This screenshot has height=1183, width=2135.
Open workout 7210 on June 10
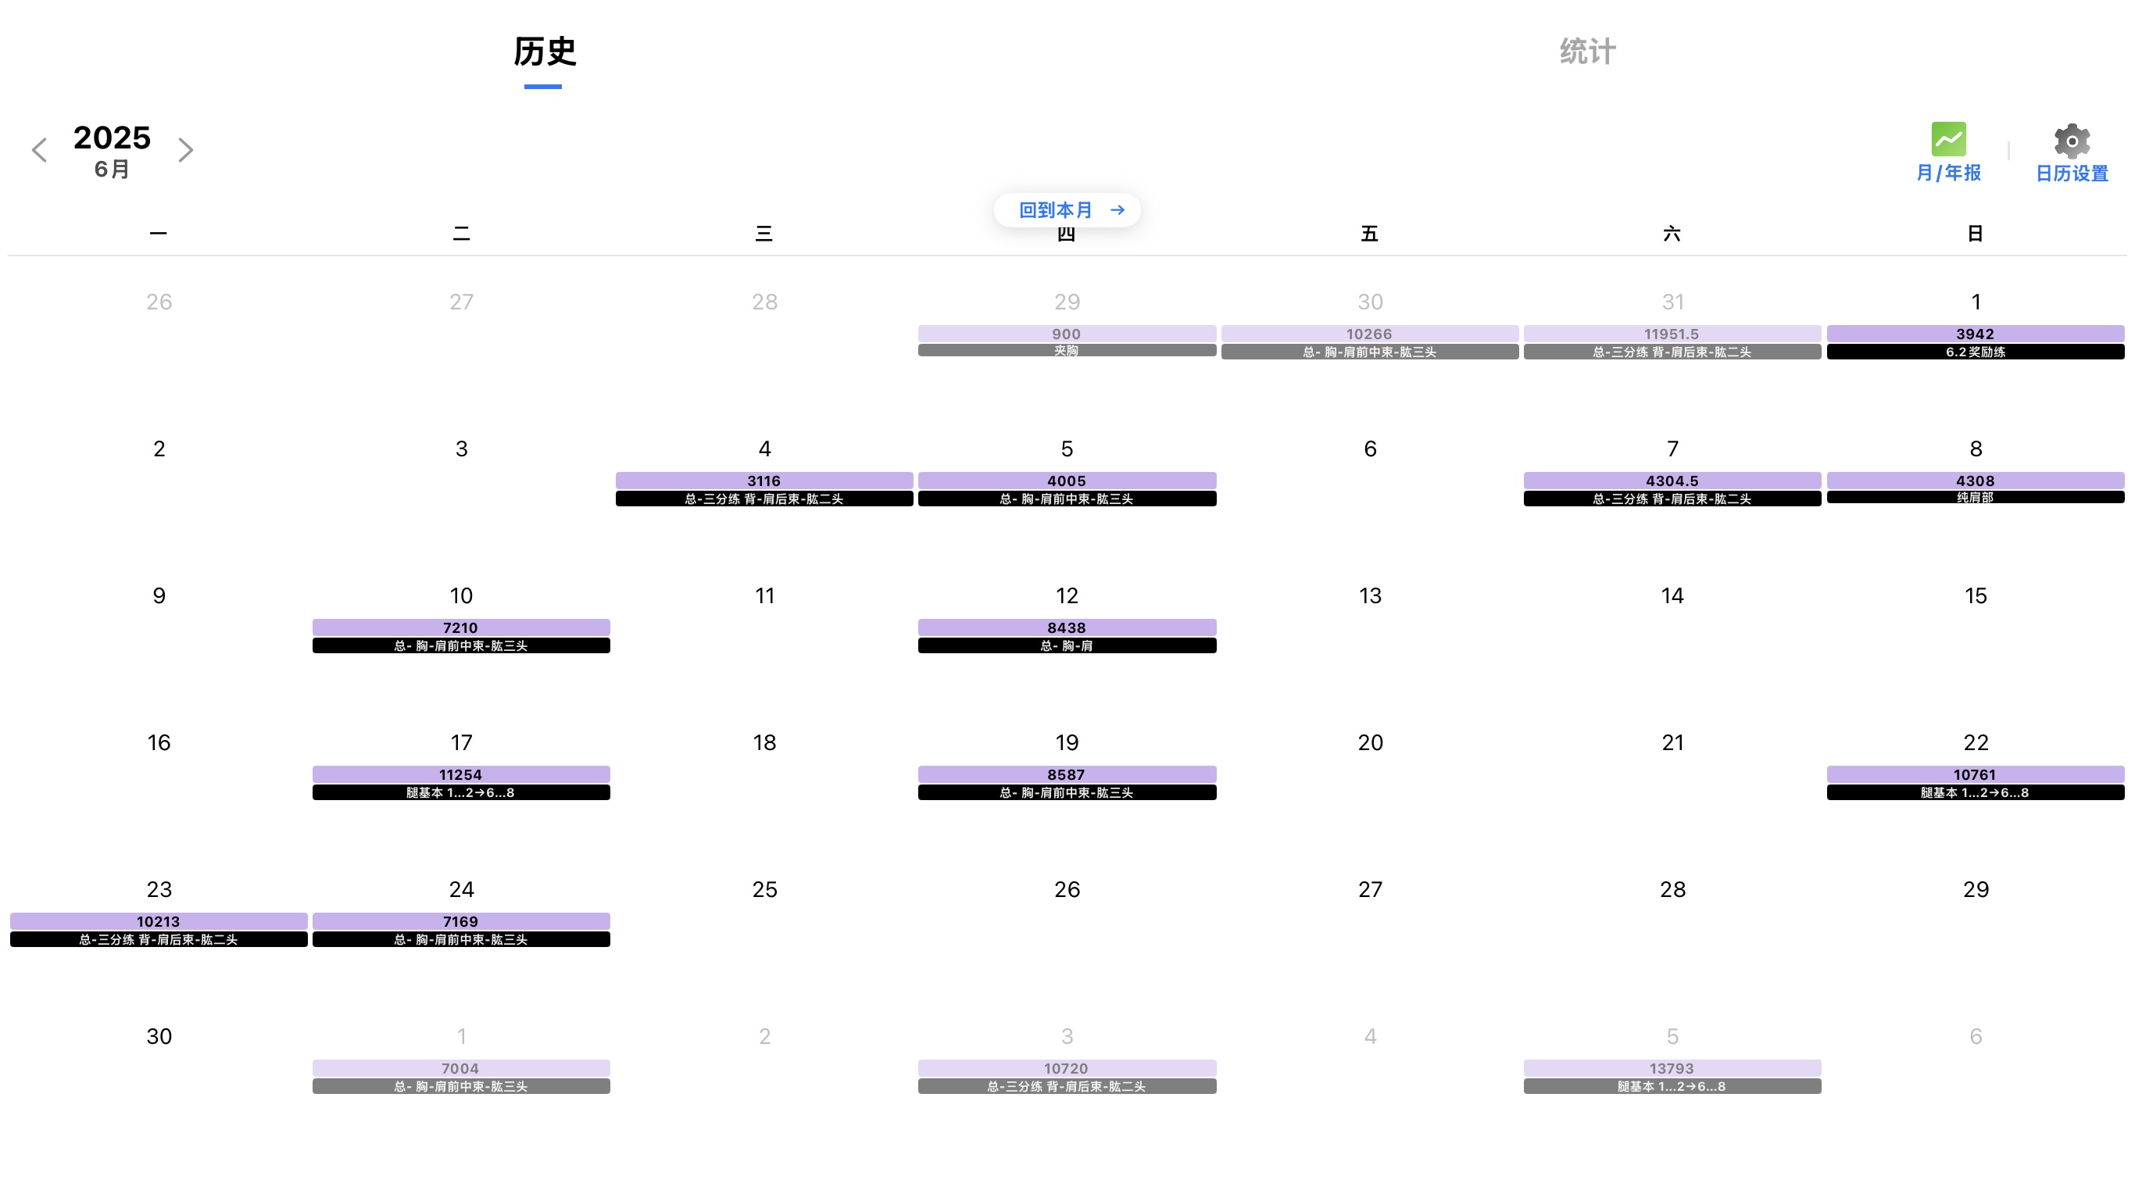coord(461,627)
